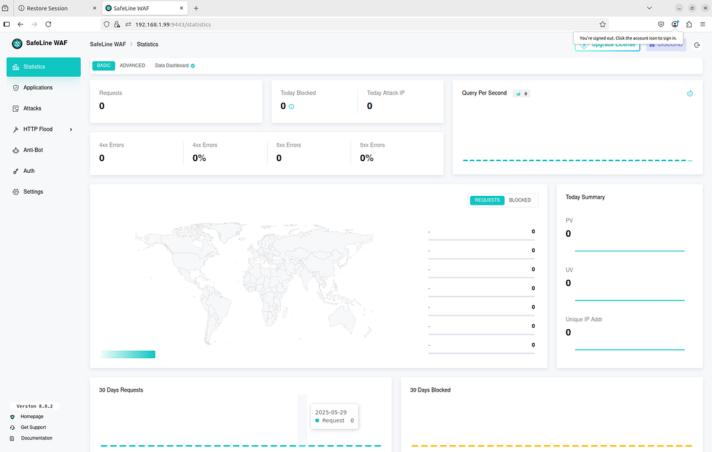Image resolution: width=712 pixels, height=452 pixels.
Task: Show REQUESTS on the world map
Action: (x=487, y=201)
